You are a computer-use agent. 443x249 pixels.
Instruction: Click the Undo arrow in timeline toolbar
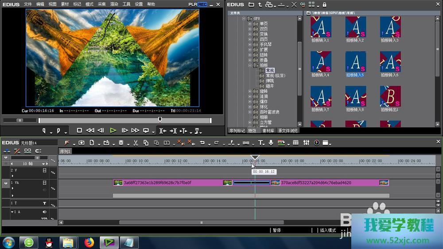click(x=202, y=143)
